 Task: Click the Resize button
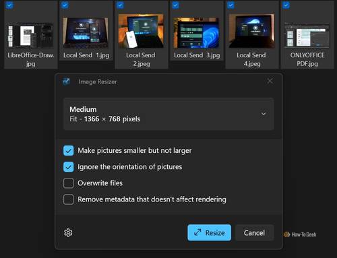[x=209, y=232]
